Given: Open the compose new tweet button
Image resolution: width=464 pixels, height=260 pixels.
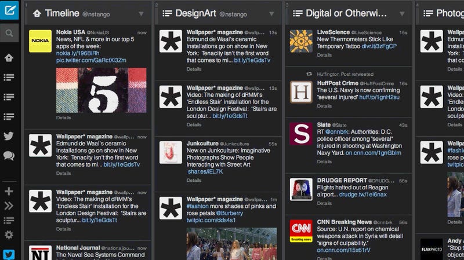Looking at the screenshot, I should point(9,10).
